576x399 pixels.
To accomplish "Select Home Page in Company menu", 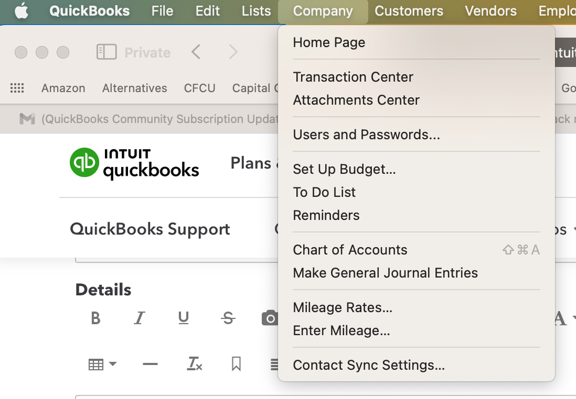I will point(416,43).
